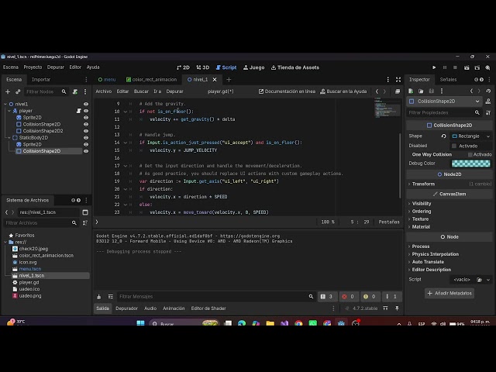Open the floating script window

coord(398,91)
